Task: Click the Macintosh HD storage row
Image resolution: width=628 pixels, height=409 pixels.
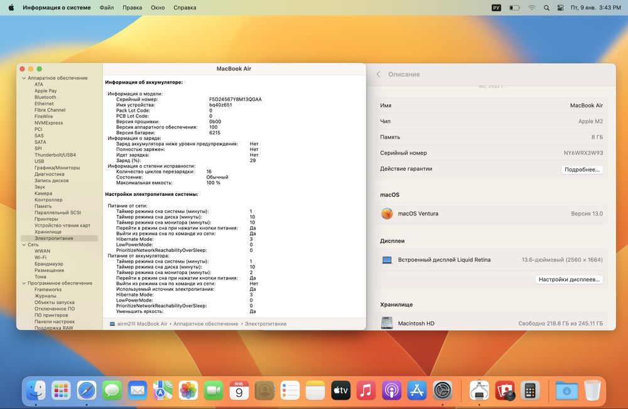Action: tap(492, 322)
